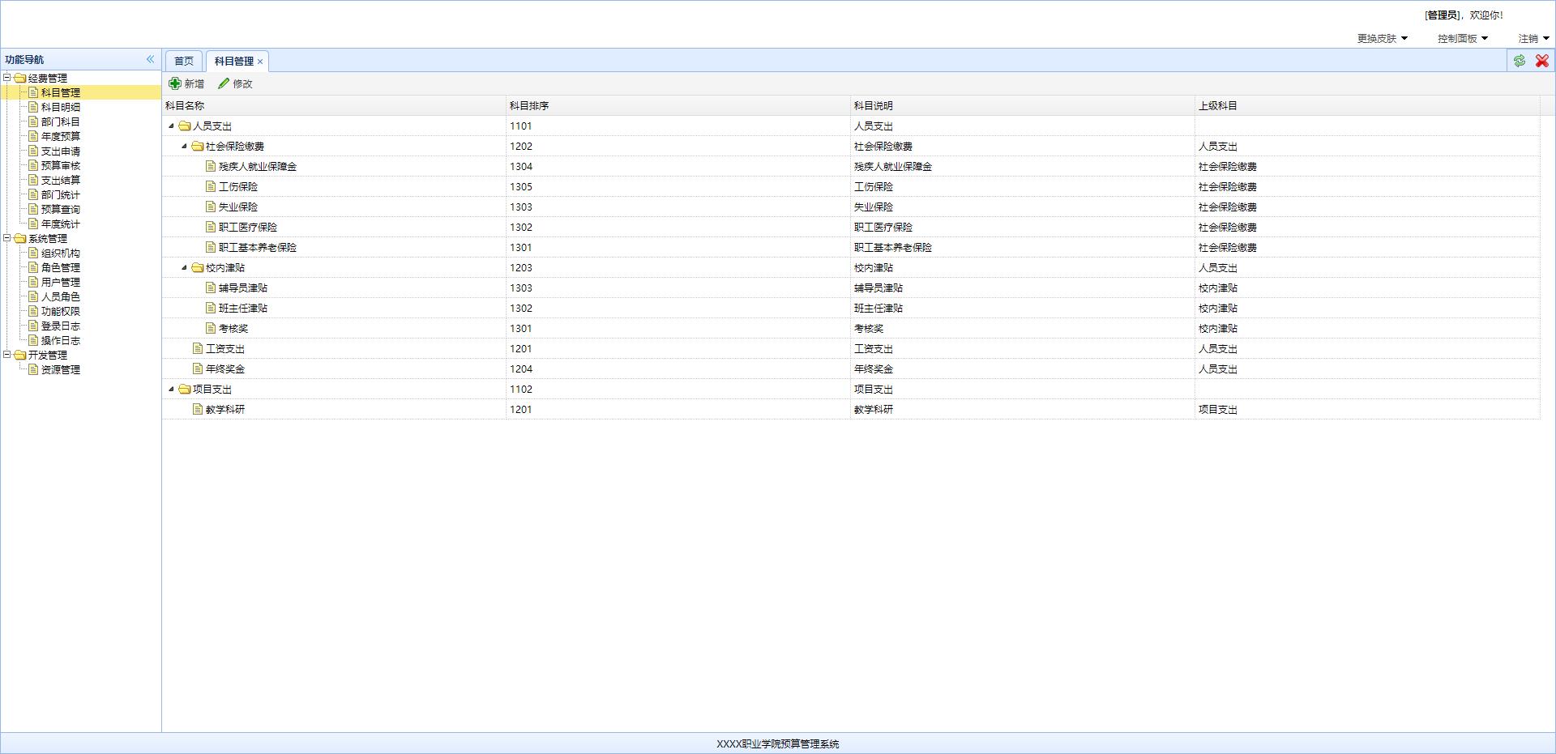Click the folder icon of 项目支出 row
Viewport: 1556px width, 754px height.
[x=185, y=390]
